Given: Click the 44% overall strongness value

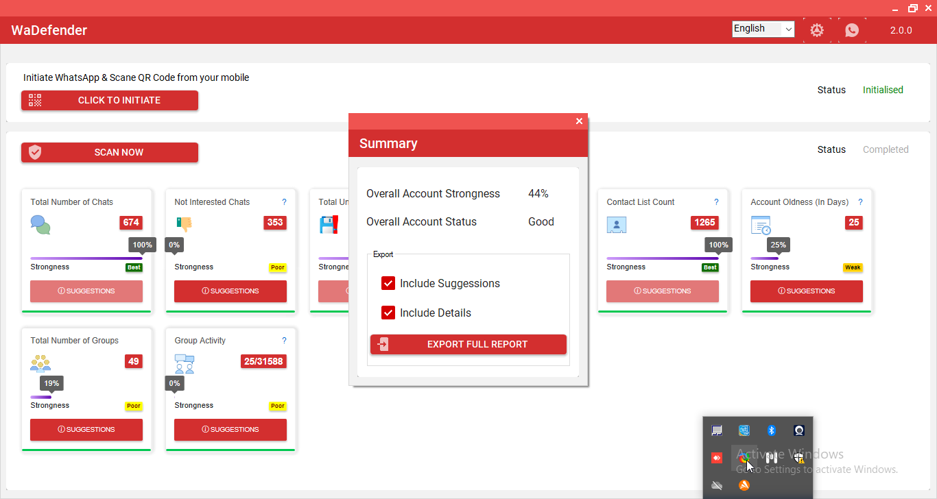Looking at the screenshot, I should pyautogui.click(x=538, y=194).
